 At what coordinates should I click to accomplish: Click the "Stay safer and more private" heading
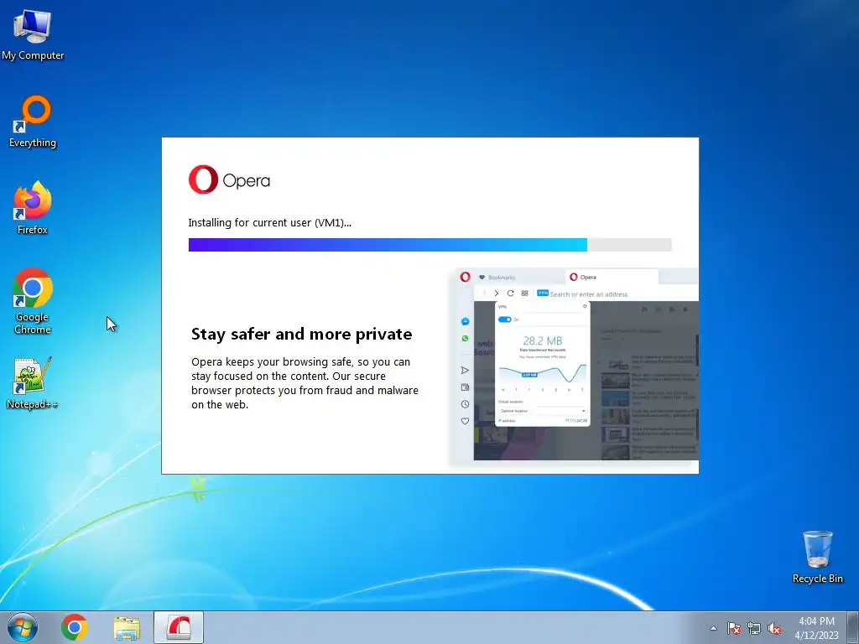(301, 334)
